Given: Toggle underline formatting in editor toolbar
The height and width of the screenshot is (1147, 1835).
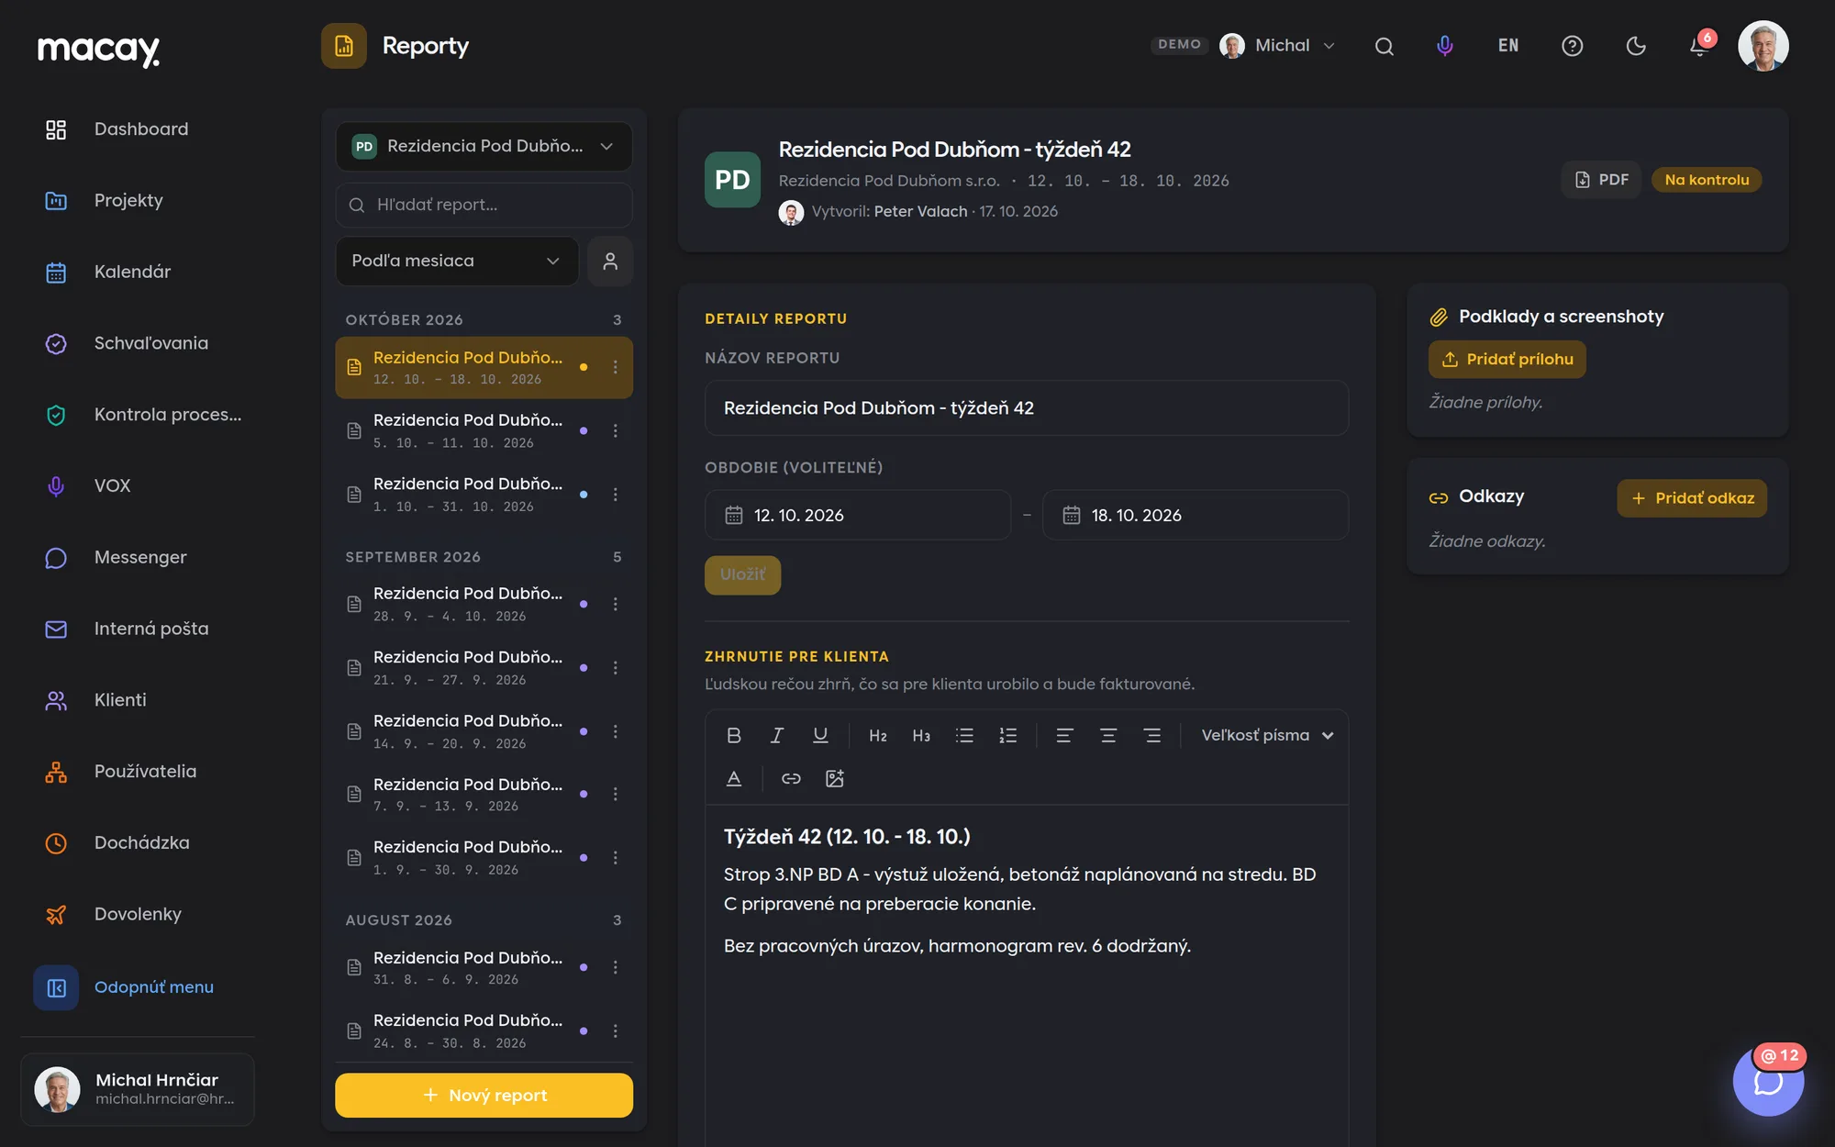Looking at the screenshot, I should coord(820,735).
